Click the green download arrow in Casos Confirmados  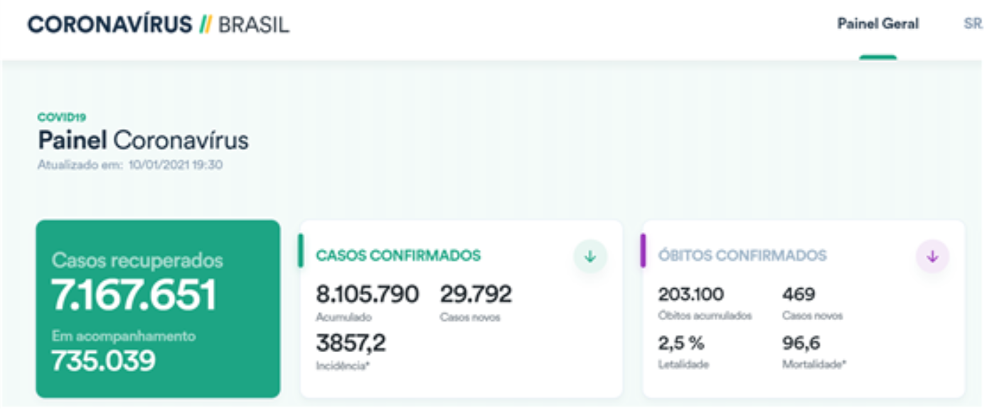pos(589,257)
